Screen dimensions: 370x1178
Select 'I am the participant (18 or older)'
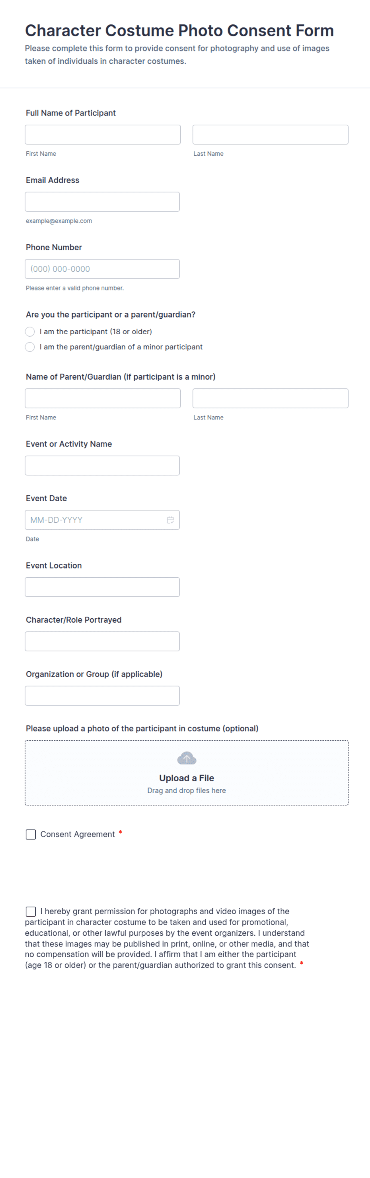[x=30, y=331]
